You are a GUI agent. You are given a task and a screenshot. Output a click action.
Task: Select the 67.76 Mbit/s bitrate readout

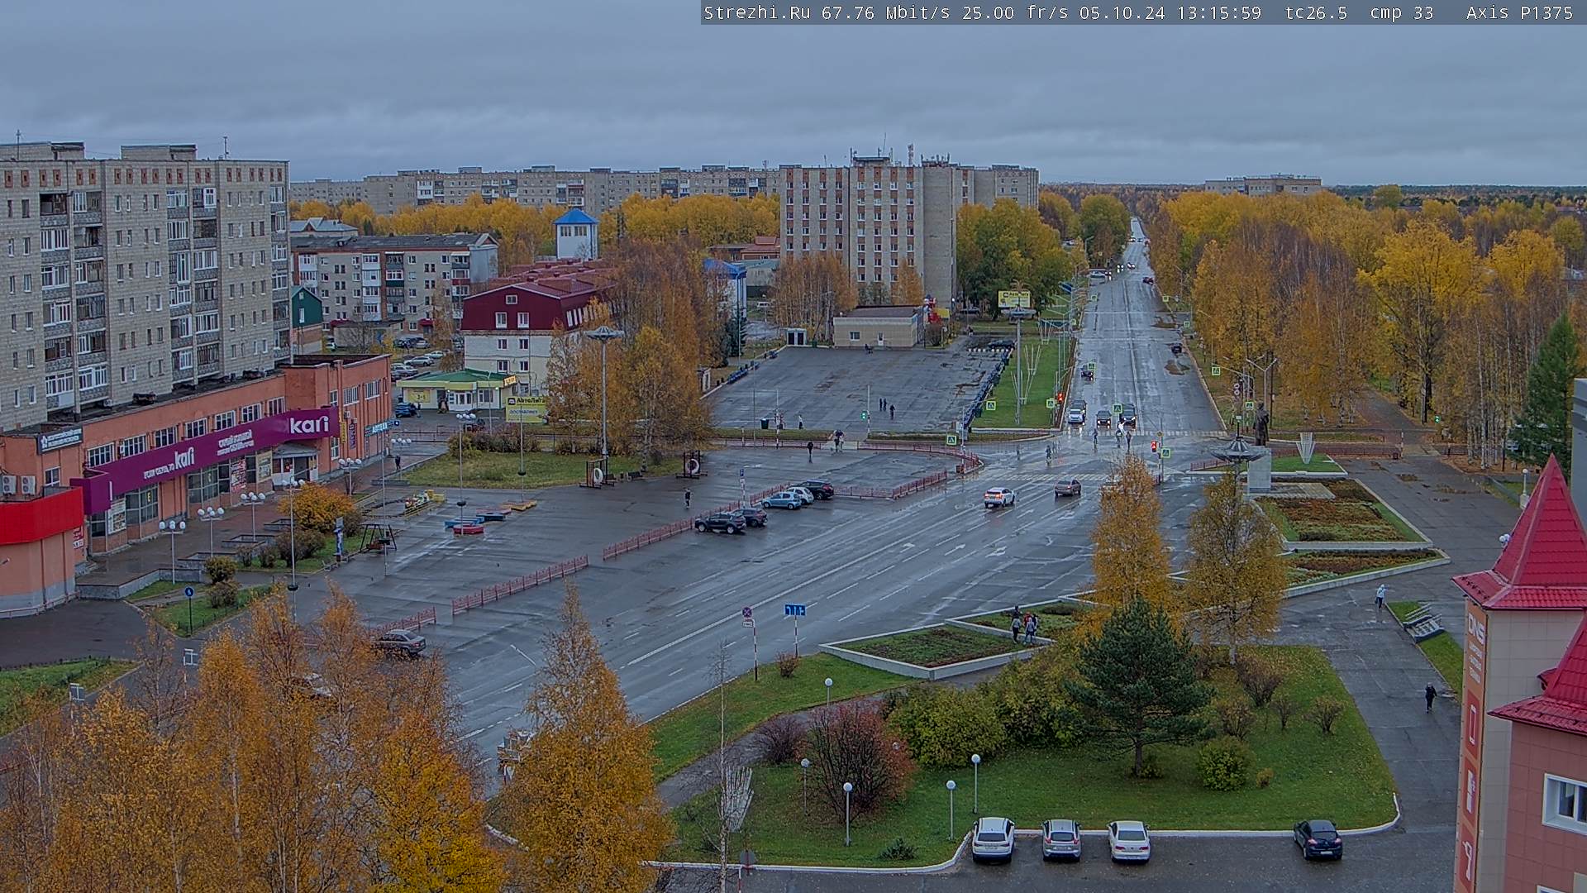pyautogui.click(x=885, y=13)
